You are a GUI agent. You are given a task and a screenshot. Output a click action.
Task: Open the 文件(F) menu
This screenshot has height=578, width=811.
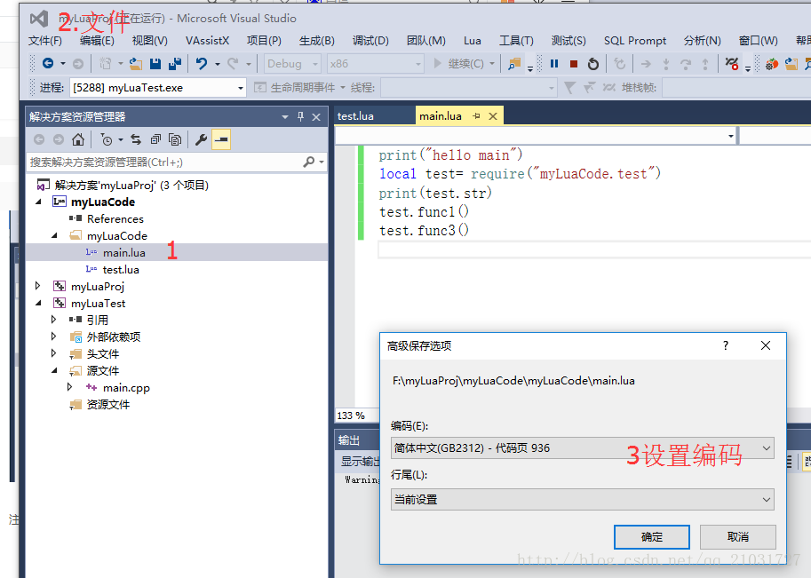[x=45, y=41]
